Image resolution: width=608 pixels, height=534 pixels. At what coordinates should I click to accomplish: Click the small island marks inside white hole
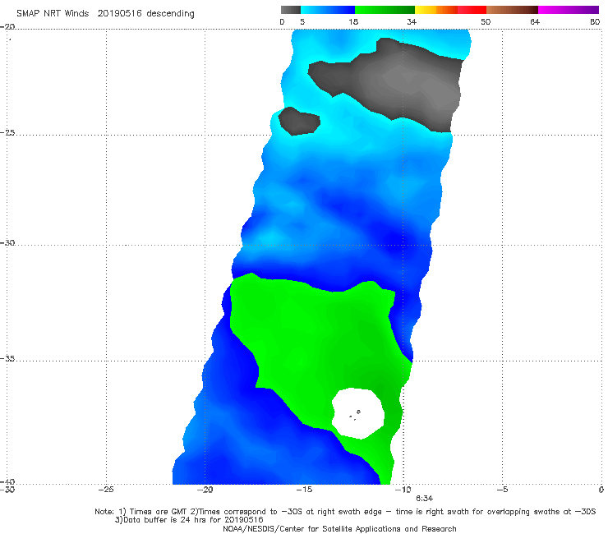(x=355, y=415)
